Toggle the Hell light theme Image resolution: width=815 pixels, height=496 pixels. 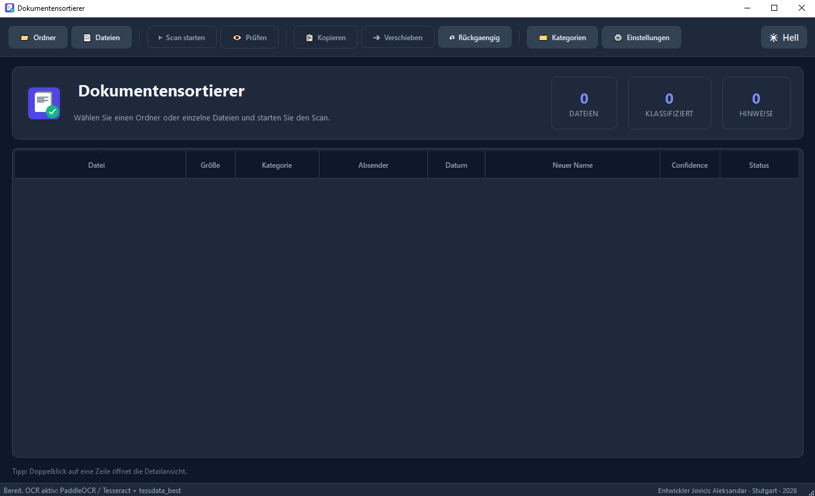tap(784, 37)
